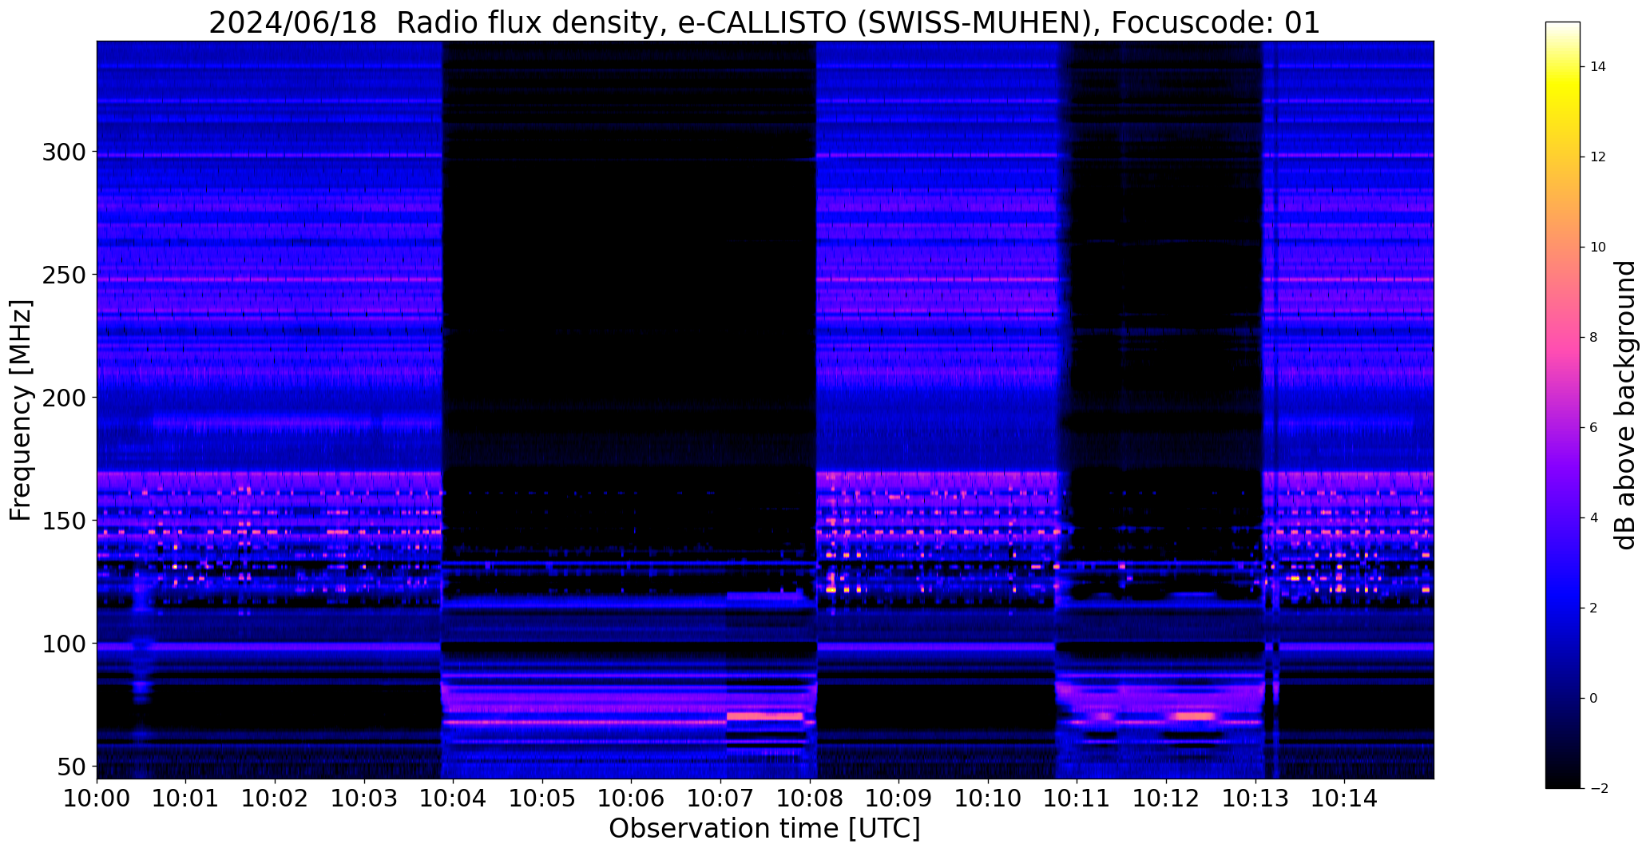The image size is (1650, 852).
Task: Click the 10:05 time tick label
Action: [x=542, y=797]
